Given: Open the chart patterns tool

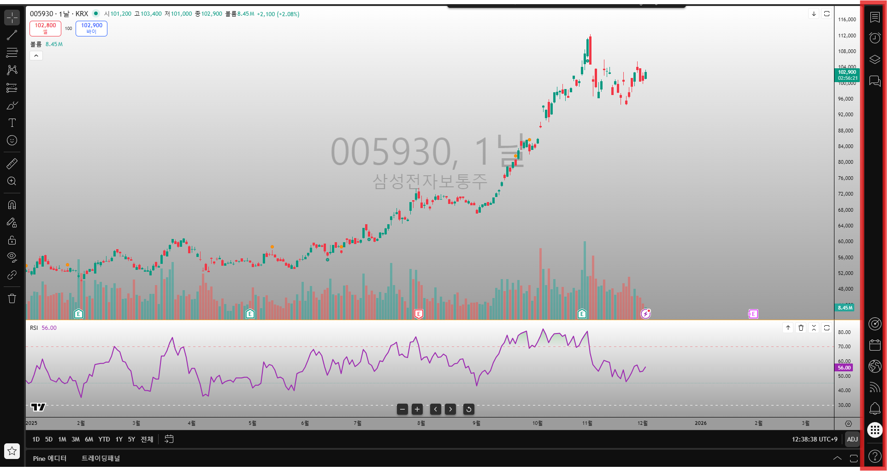Looking at the screenshot, I should click(12, 70).
